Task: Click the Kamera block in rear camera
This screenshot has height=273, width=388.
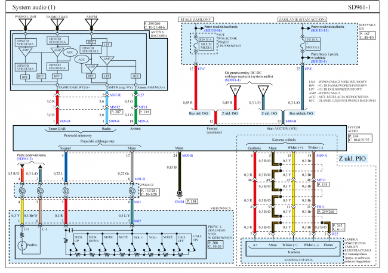Action: pos(294,249)
